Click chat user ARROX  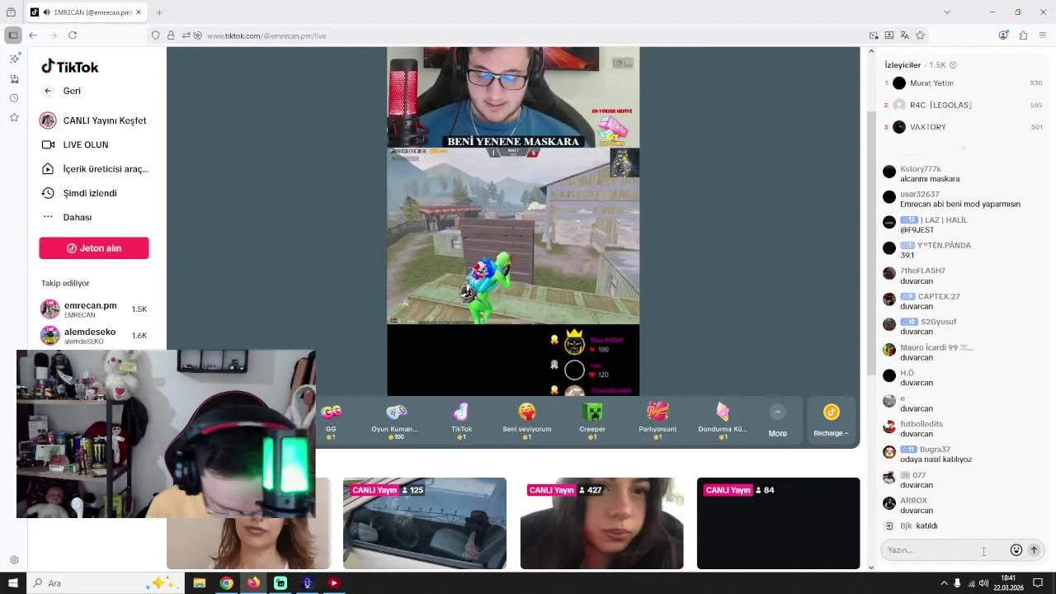coord(913,501)
